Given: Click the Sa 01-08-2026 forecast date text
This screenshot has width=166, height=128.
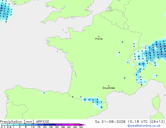Looking at the screenshot, I should click(x=110, y=122).
